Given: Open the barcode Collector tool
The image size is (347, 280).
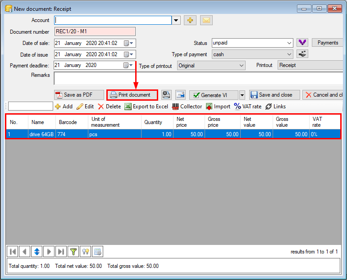Looking at the screenshot, I should click(187, 107).
